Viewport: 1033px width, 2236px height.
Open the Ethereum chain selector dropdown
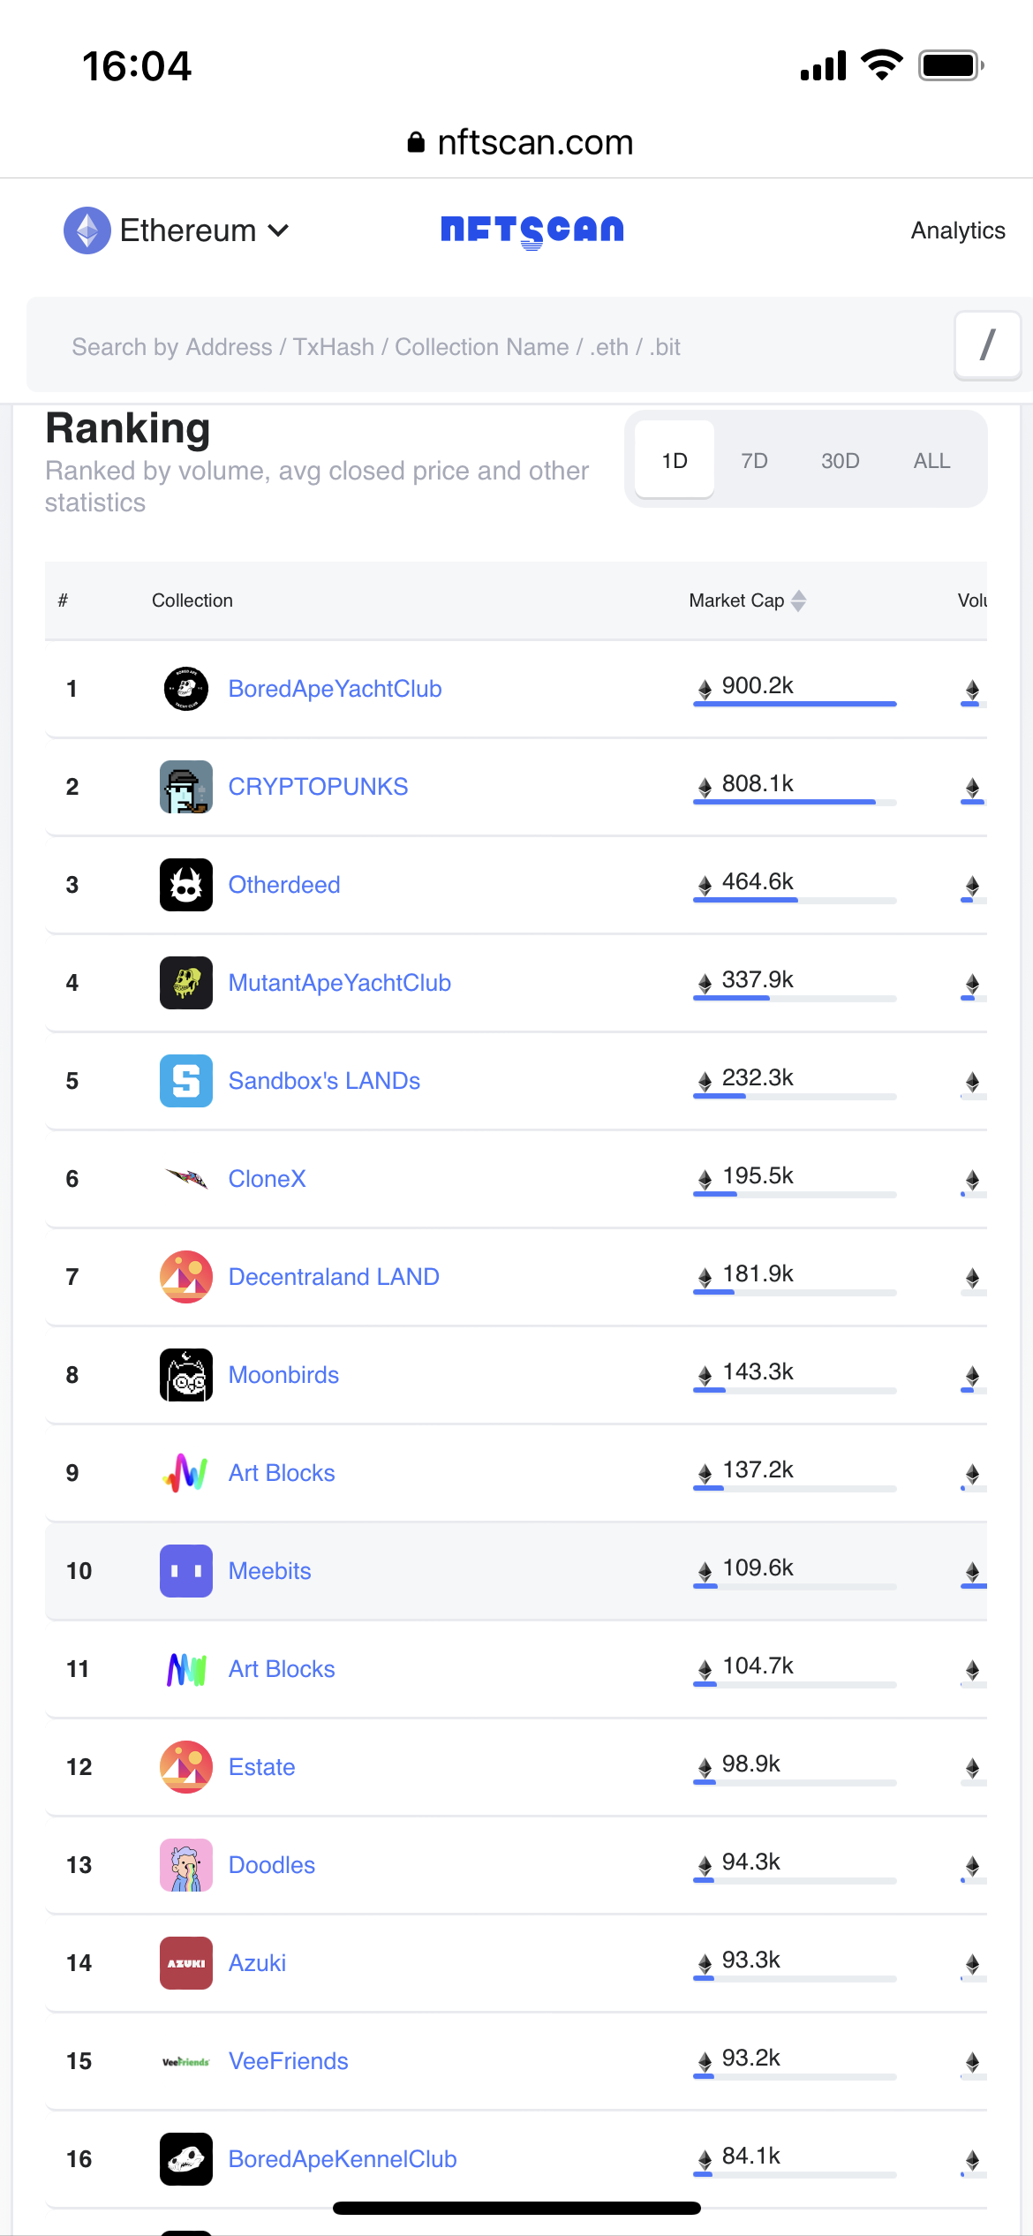[x=177, y=231]
